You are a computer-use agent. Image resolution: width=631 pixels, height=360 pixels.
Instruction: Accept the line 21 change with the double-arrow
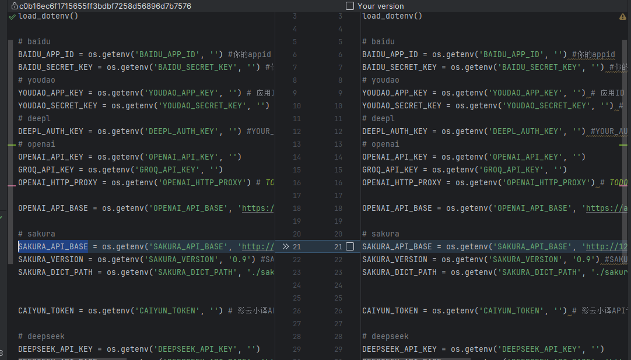point(286,246)
